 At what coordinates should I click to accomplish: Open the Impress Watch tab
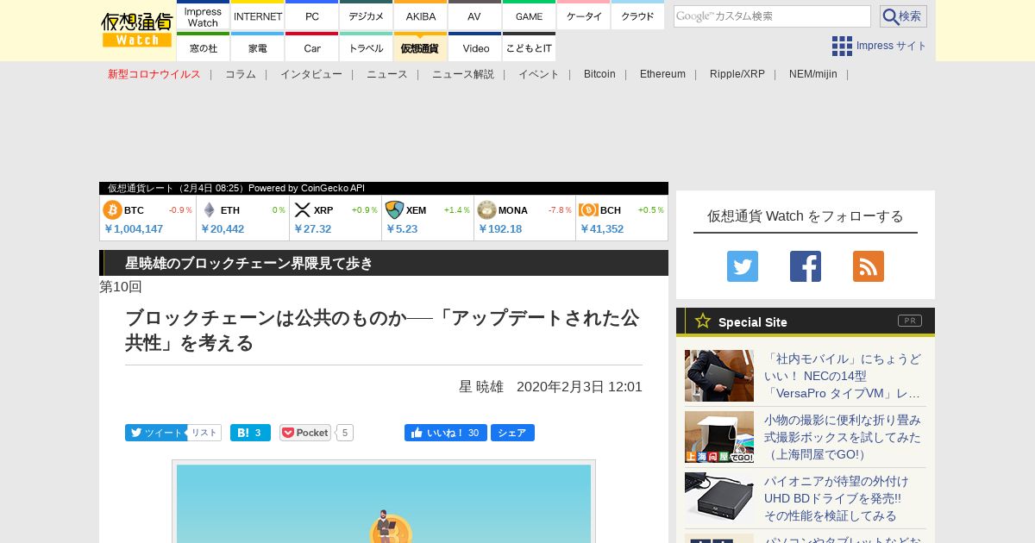[x=203, y=16]
